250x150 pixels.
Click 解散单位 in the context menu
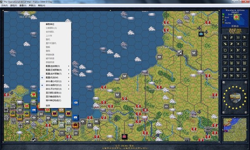50,24
